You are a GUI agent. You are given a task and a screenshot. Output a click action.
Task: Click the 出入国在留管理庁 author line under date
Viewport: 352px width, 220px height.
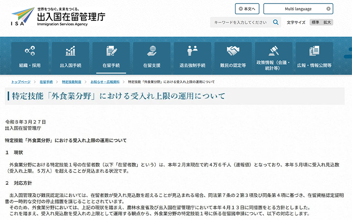(x=23, y=128)
